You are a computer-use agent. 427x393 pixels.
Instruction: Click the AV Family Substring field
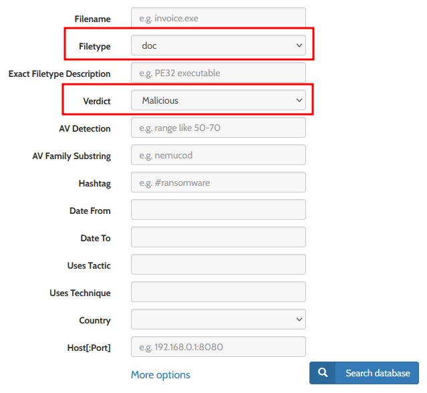[218, 155]
